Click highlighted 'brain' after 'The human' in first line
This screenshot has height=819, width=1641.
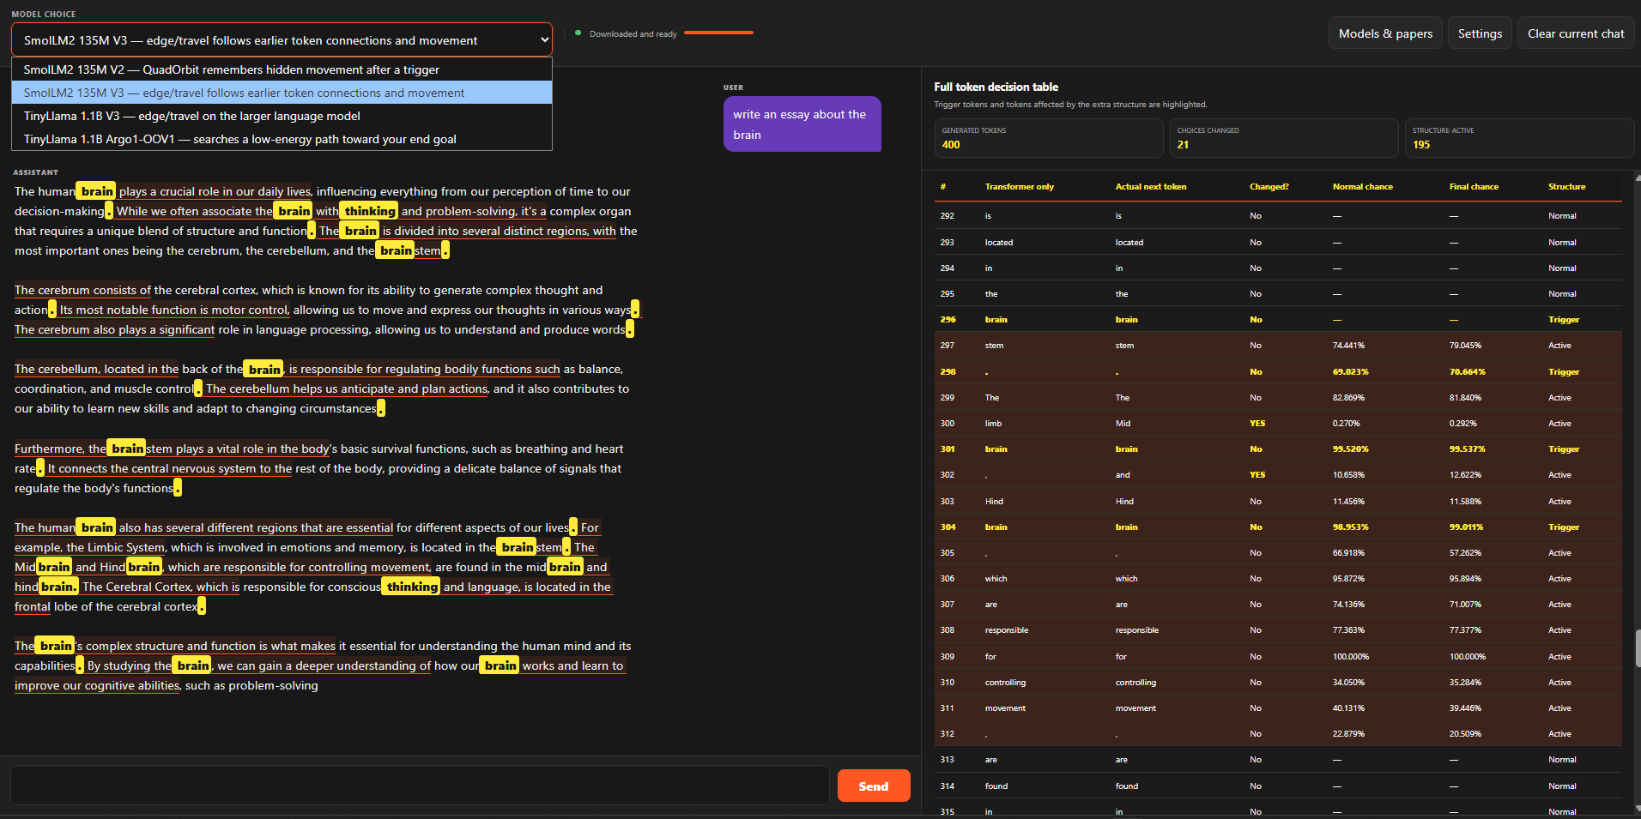pos(96,191)
